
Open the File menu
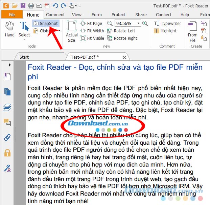[x=12, y=14]
